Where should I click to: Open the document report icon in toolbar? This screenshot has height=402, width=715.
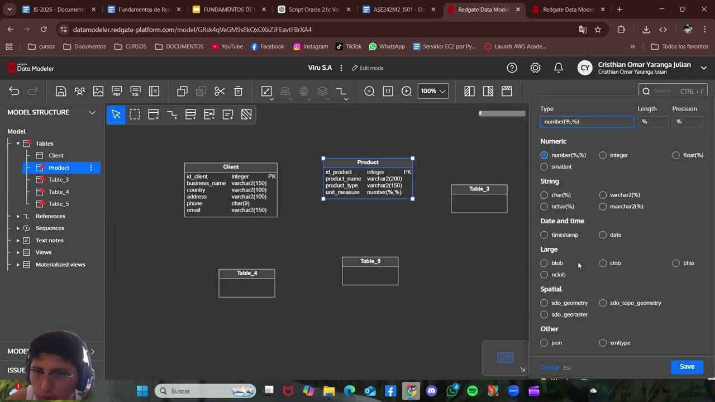pyautogui.click(x=154, y=91)
